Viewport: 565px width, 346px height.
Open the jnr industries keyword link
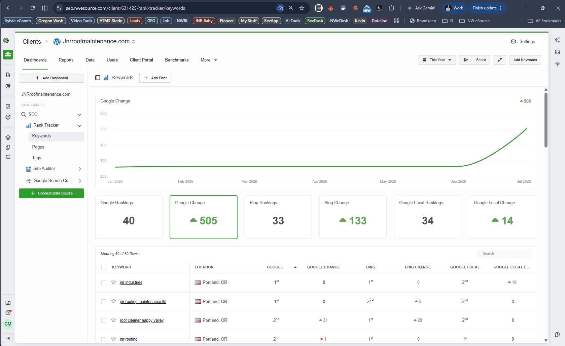pyautogui.click(x=131, y=283)
